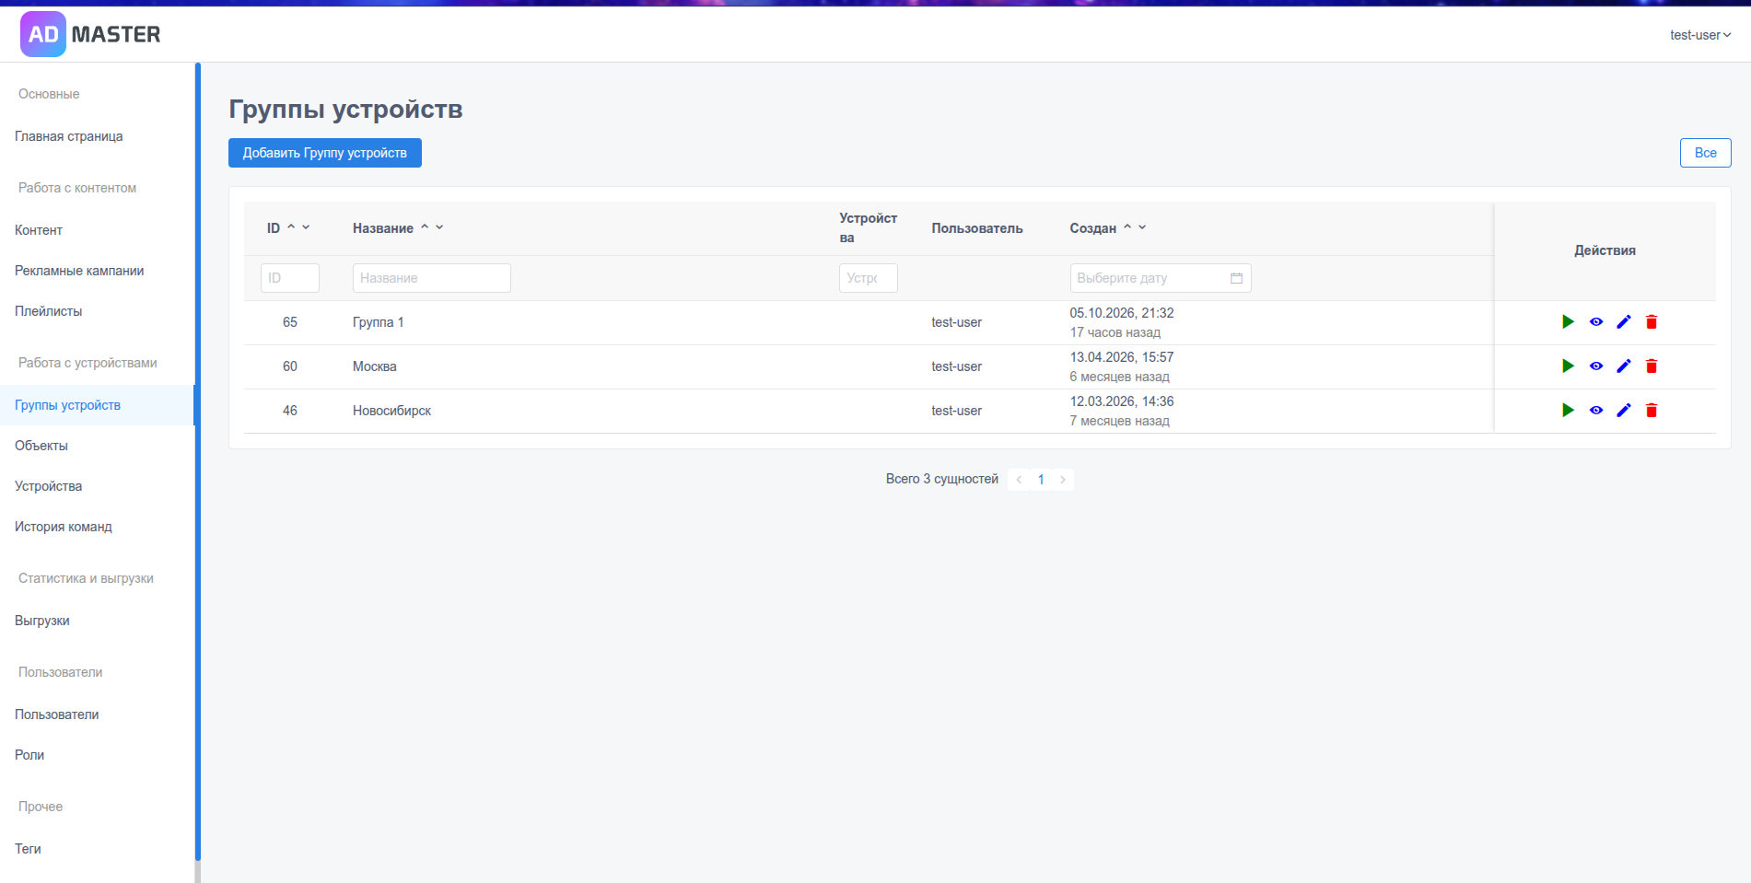Open the calendar icon in date filter
Screen dimensions: 1751x883
coord(1236,278)
